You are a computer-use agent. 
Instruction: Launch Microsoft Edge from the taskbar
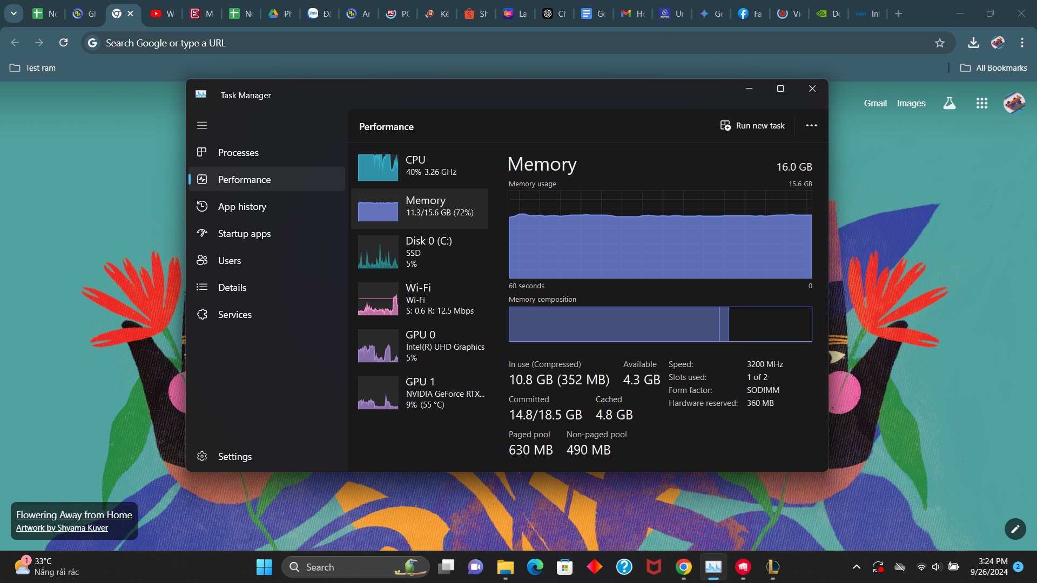click(535, 567)
